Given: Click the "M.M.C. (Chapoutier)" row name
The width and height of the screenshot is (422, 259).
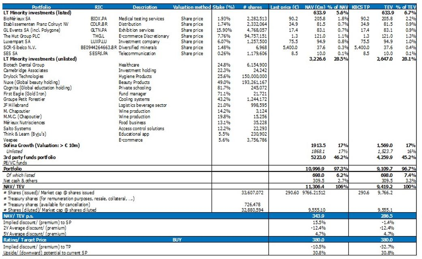Looking at the screenshot, I should point(23,117).
